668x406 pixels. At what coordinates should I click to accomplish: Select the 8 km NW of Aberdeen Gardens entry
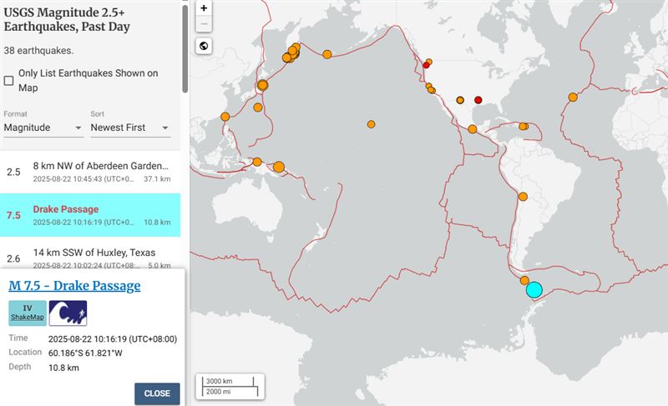click(90, 172)
